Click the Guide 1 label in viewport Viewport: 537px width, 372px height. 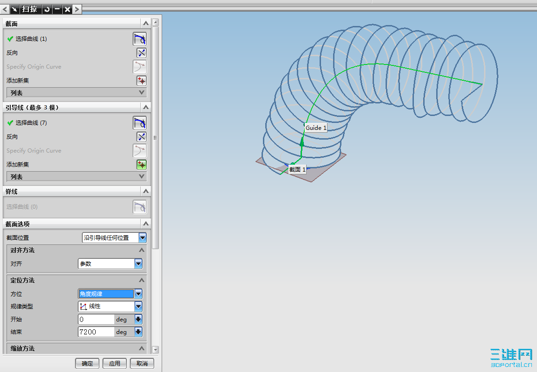pos(316,128)
